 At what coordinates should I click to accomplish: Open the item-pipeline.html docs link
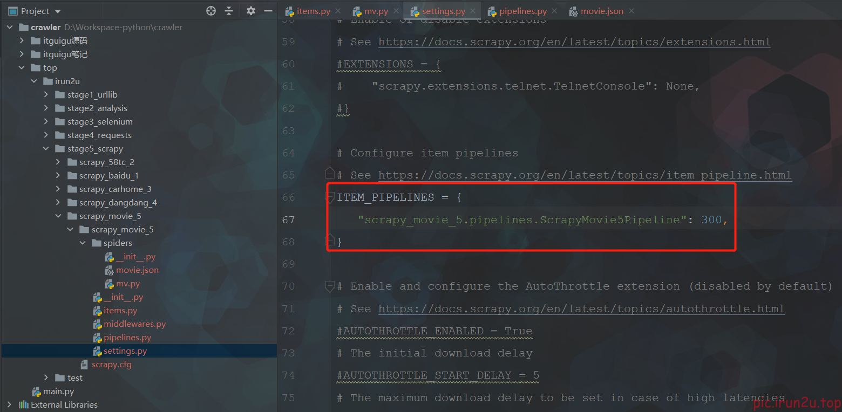tap(585, 175)
